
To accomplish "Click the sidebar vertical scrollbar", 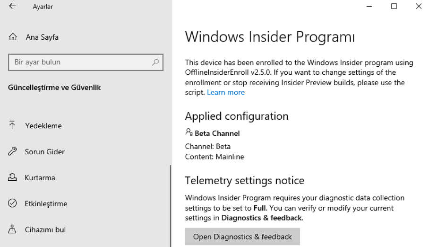I will (x=171, y=206).
